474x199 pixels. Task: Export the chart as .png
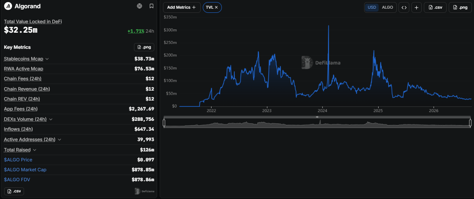460,7
